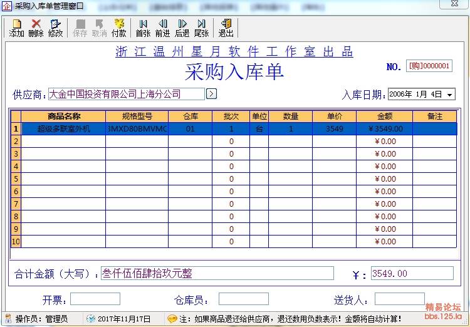
Task: Click the NO. order number field
Action: (429, 66)
